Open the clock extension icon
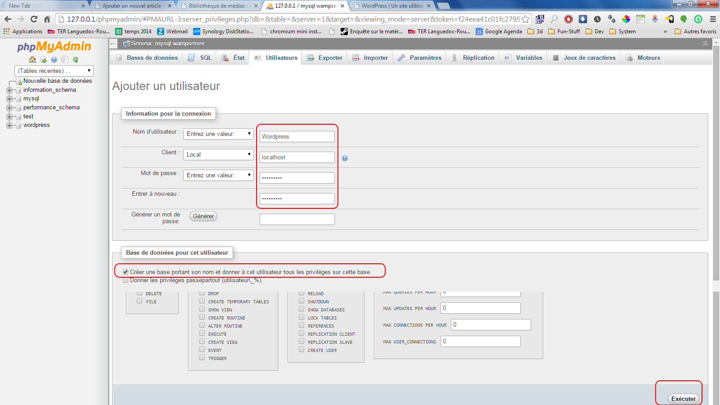 [x=597, y=19]
